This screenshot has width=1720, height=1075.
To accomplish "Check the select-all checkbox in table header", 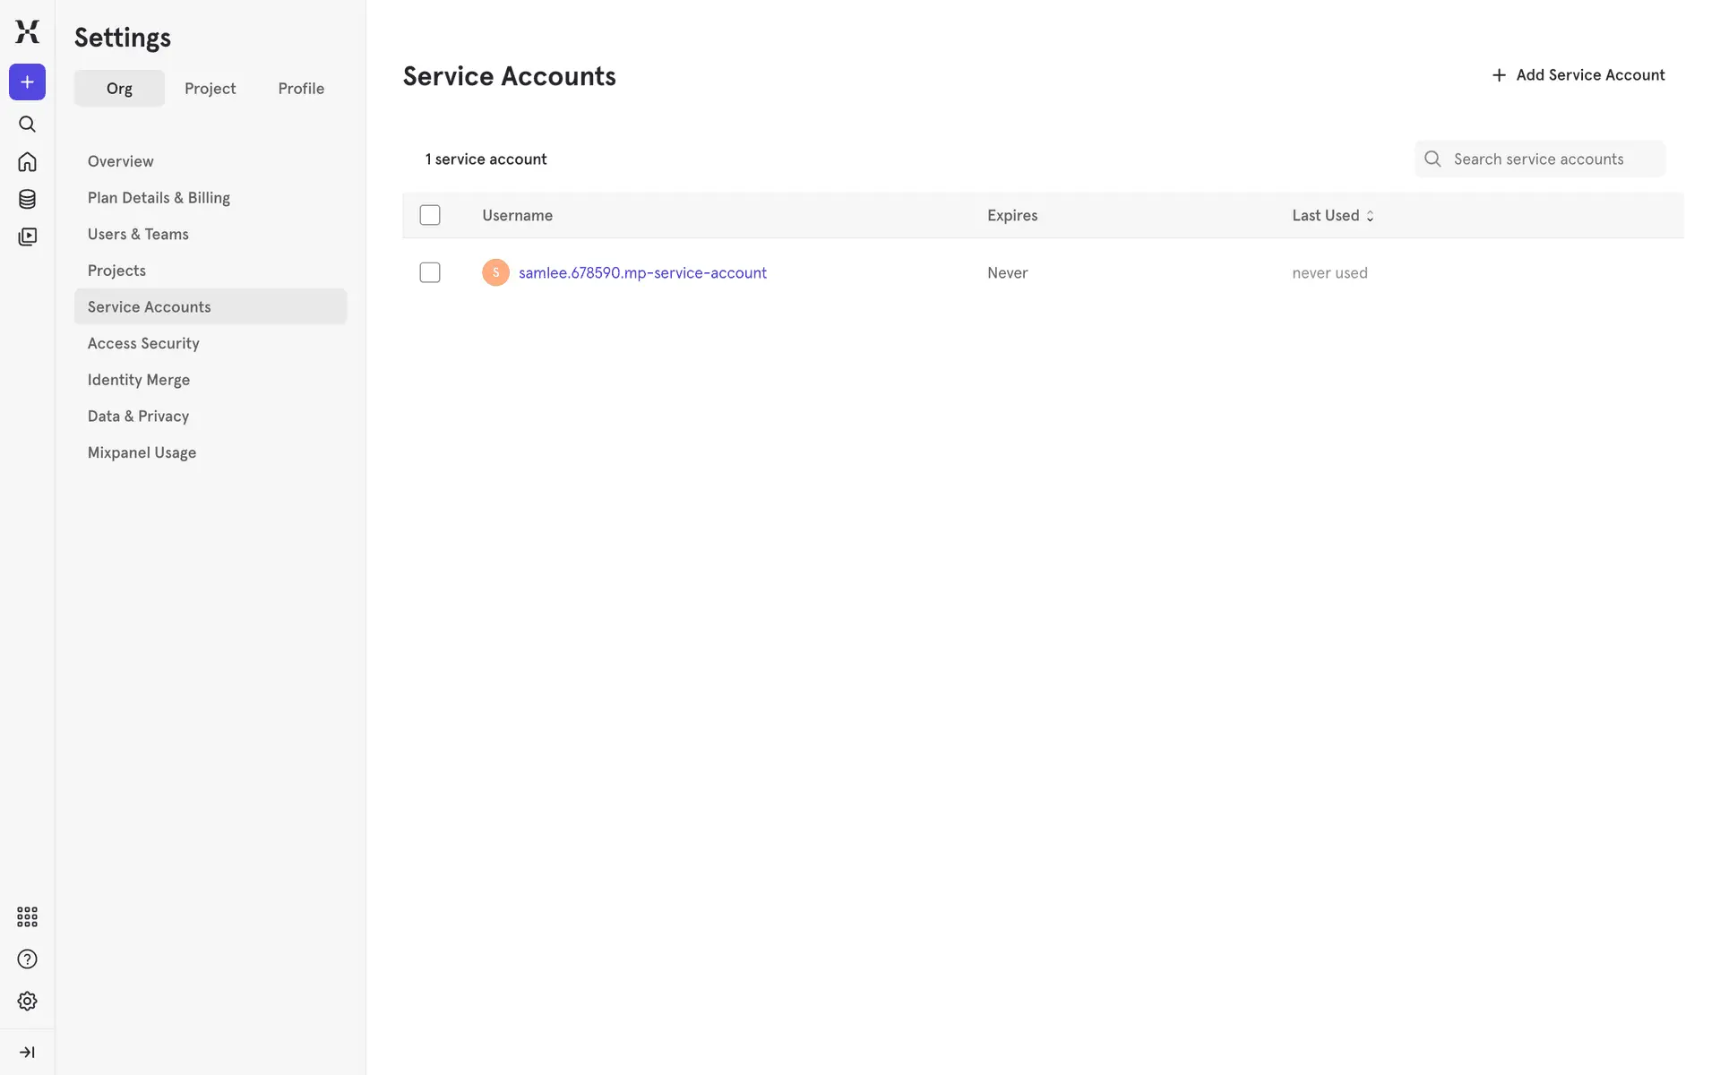I will tap(430, 215).
